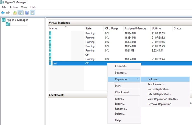Click the VM icon of the 1024 MB machine

tap(50, 50)
